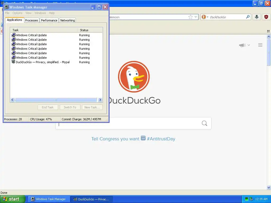Click the task list scroll-right arrow

pos(100,100)
